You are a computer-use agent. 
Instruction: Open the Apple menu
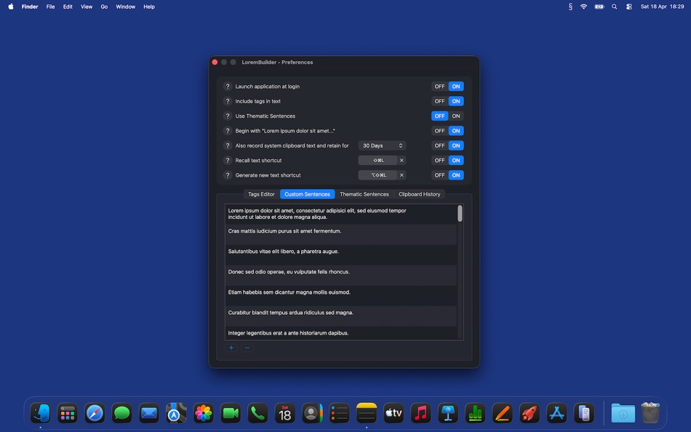pos(11,7)
